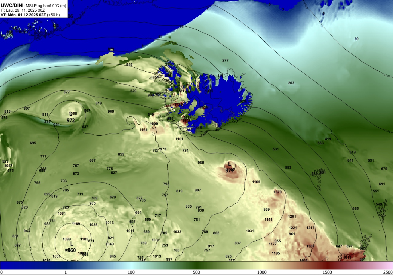Image resolution: width=393 pixels, height=275 pixels.
Task: Click the height value 691
Action: click(x=382, y=184)
